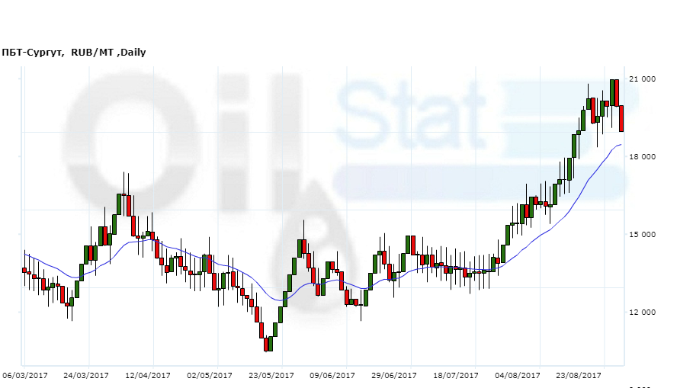This screenshot has height=388, width=693.
Task: Click the 24/03/2017 date label
Action: point(86,376)
